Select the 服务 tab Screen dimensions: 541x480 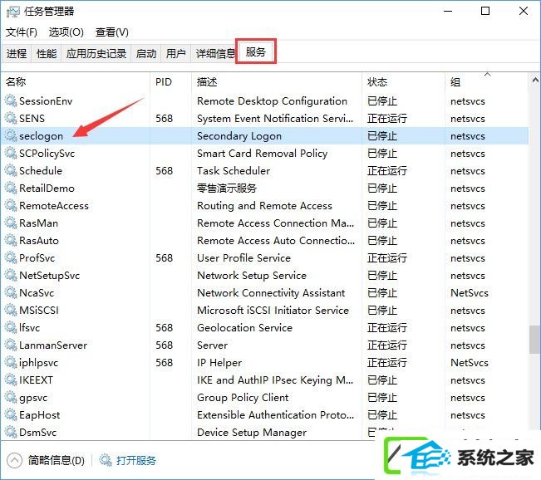pos(256,52)
